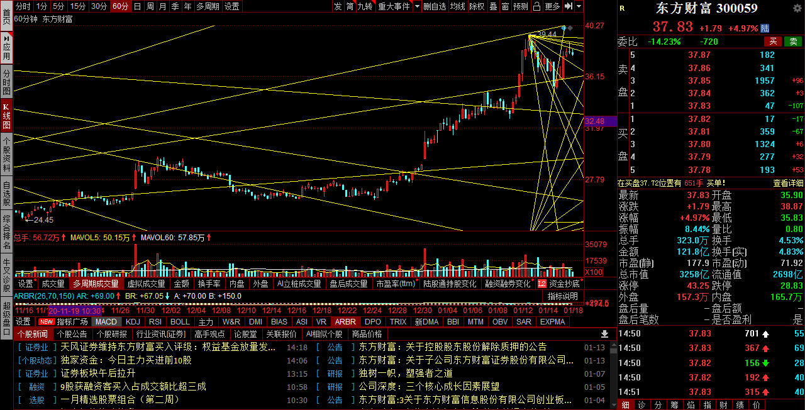
Task: Select the 60分 period button
Action: click(x=119, y=6)
